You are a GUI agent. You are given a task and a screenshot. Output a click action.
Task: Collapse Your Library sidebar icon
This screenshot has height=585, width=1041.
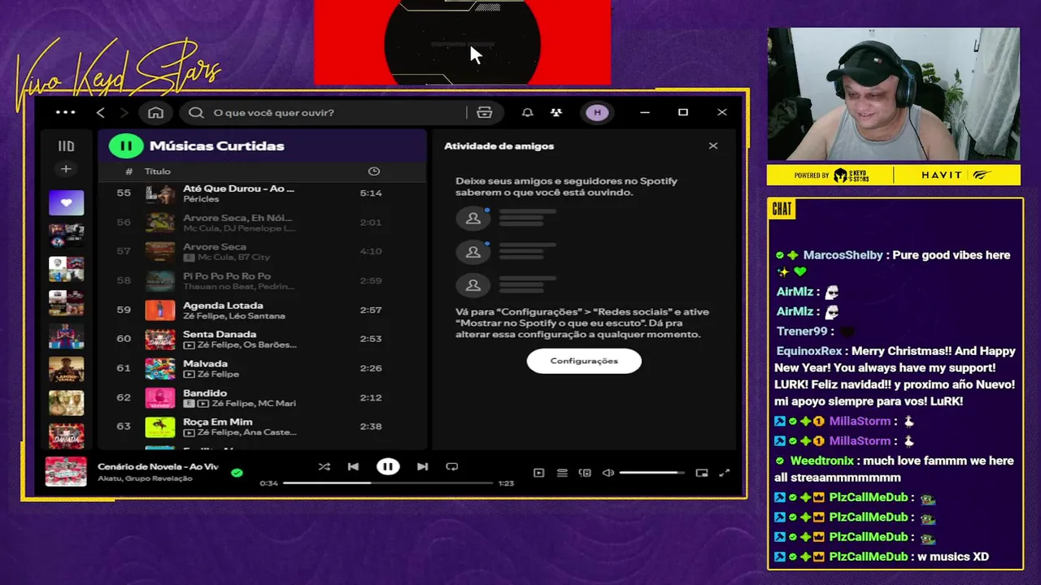pyautogui.click(x=66, y=146)
